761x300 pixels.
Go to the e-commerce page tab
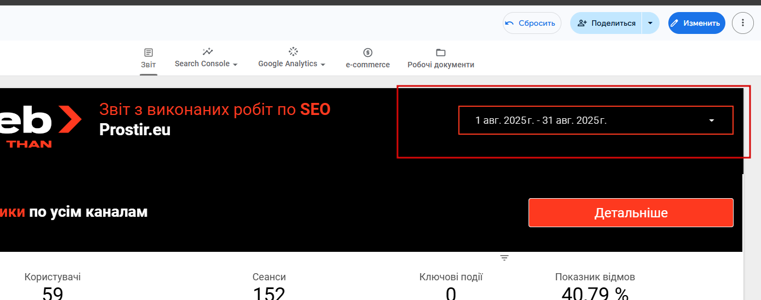(368, 59)
